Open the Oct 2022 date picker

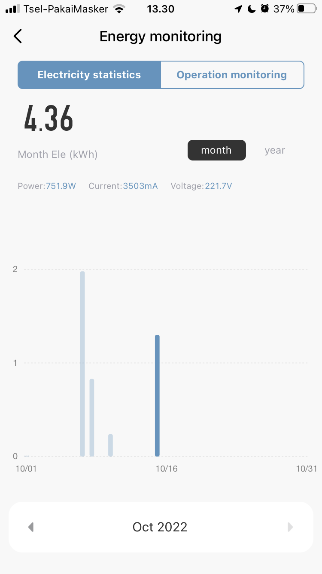point(160,527)
